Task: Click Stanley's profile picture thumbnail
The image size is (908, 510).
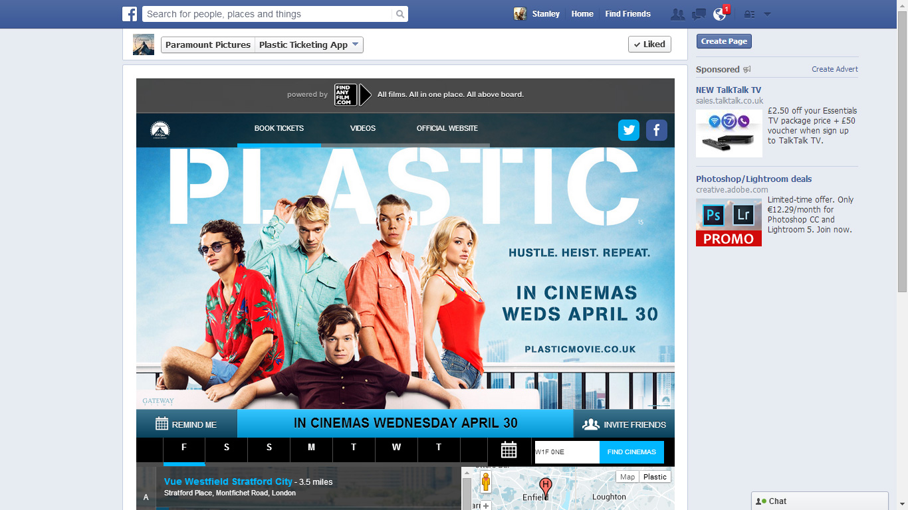Action: click(520, 14)
